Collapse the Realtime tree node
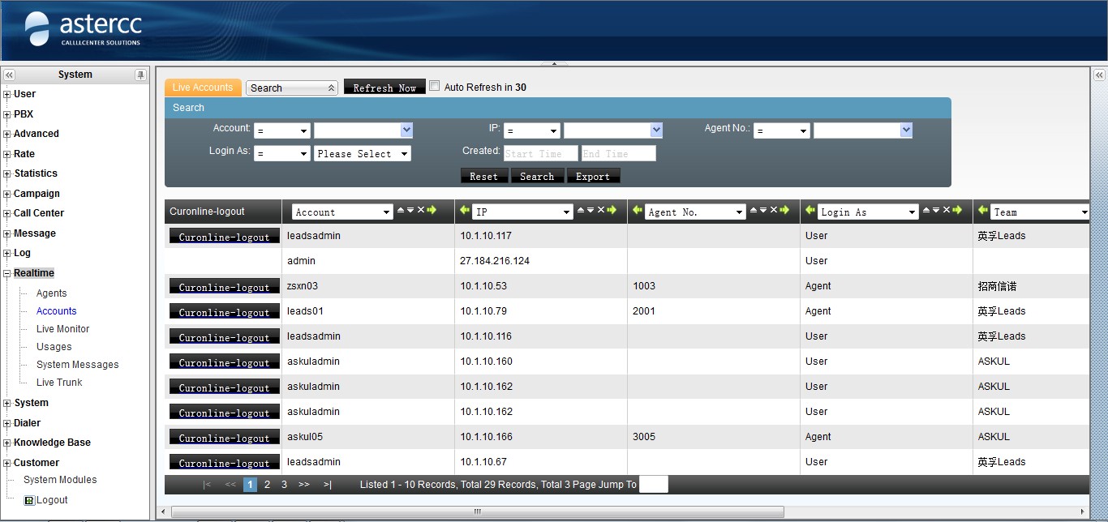The image size is (1108, 522). (7, 274)
